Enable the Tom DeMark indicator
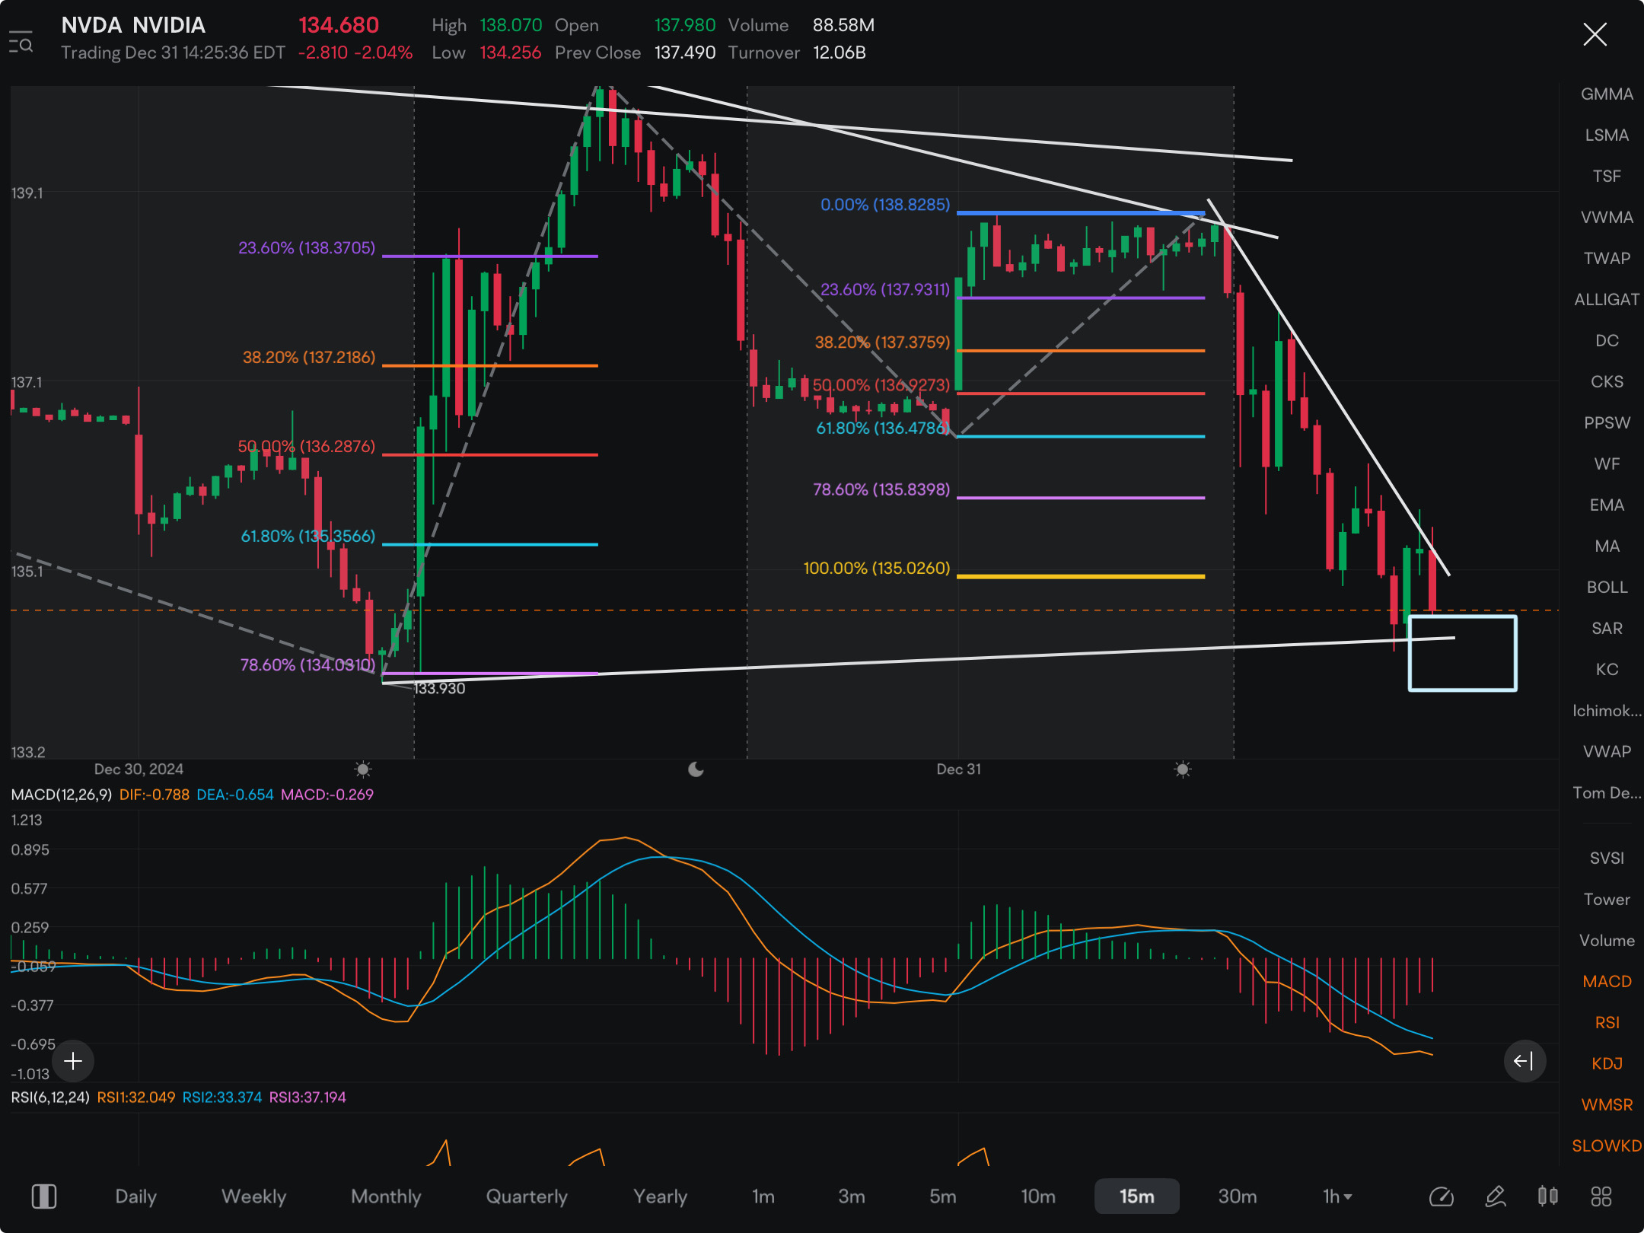The height and width of the screenshot is (1233, 1644). pyautogui.click(x=1607, y=792)
